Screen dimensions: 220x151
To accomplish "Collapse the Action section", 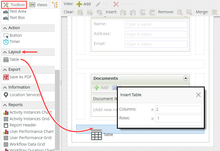I will tap(5, 28).
